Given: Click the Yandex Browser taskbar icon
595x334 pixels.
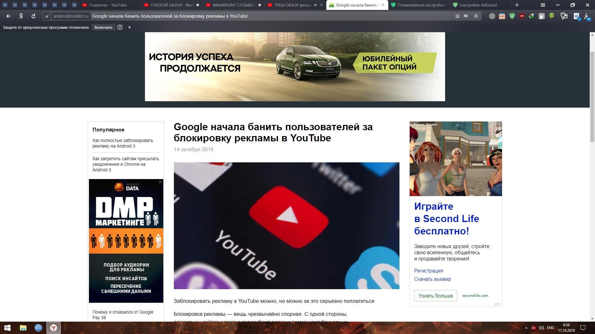Looking at the screenshot, I should tap(54, 328).
